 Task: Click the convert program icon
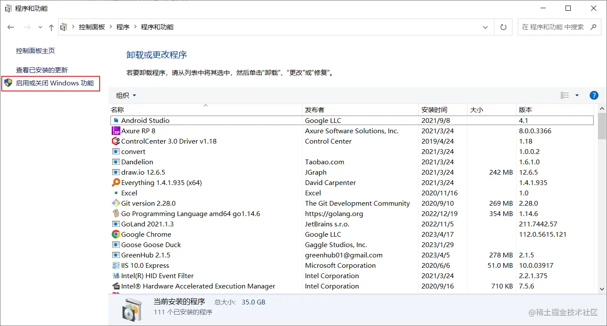pos(116,152)
